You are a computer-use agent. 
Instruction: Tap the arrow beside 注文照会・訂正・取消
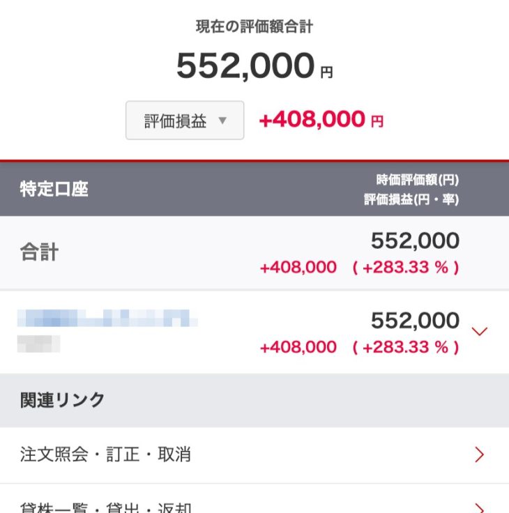(479, 455)
